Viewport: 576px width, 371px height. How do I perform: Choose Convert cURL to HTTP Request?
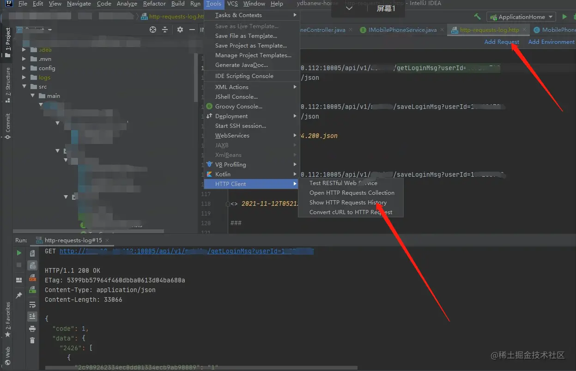351,212
